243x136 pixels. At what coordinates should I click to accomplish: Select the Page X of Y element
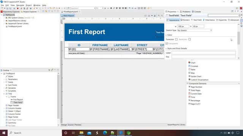pos(194,104)
